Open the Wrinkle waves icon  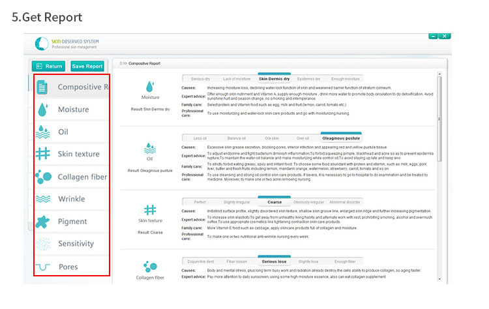(x=42, y=199)
